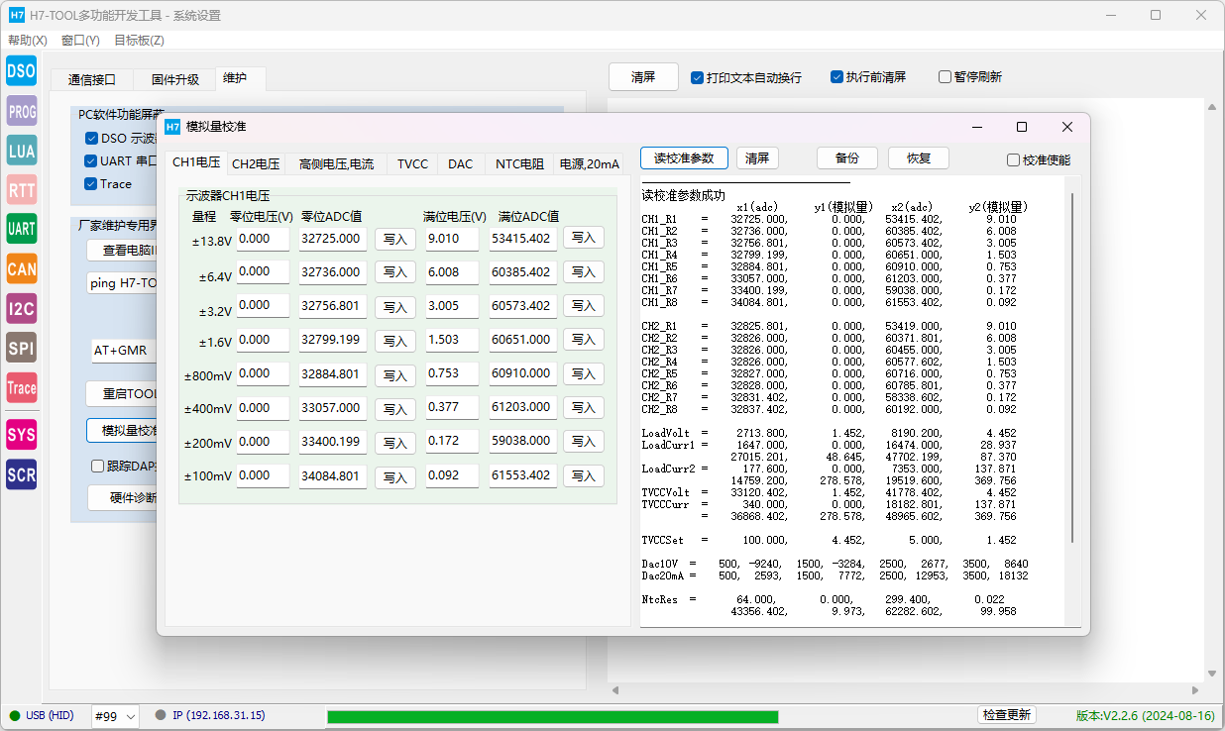Click the main output panel's scroll-left arrow

click(x=614, y=690)
